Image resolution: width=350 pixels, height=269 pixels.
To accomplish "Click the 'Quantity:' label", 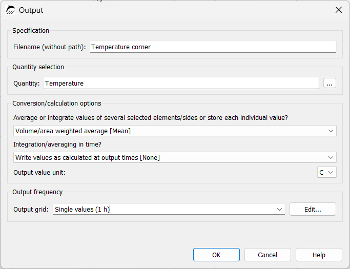I will point(26,84).
